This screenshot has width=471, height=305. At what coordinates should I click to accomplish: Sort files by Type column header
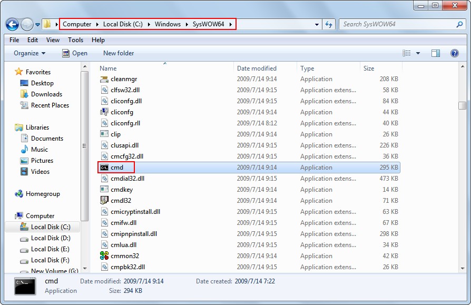[328, 68]
